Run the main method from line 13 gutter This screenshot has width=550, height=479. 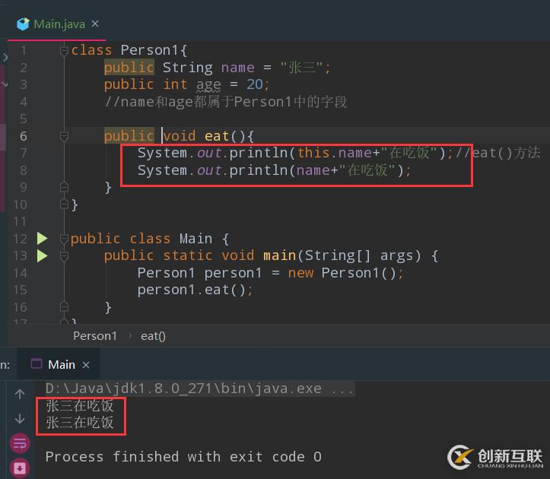43,255
